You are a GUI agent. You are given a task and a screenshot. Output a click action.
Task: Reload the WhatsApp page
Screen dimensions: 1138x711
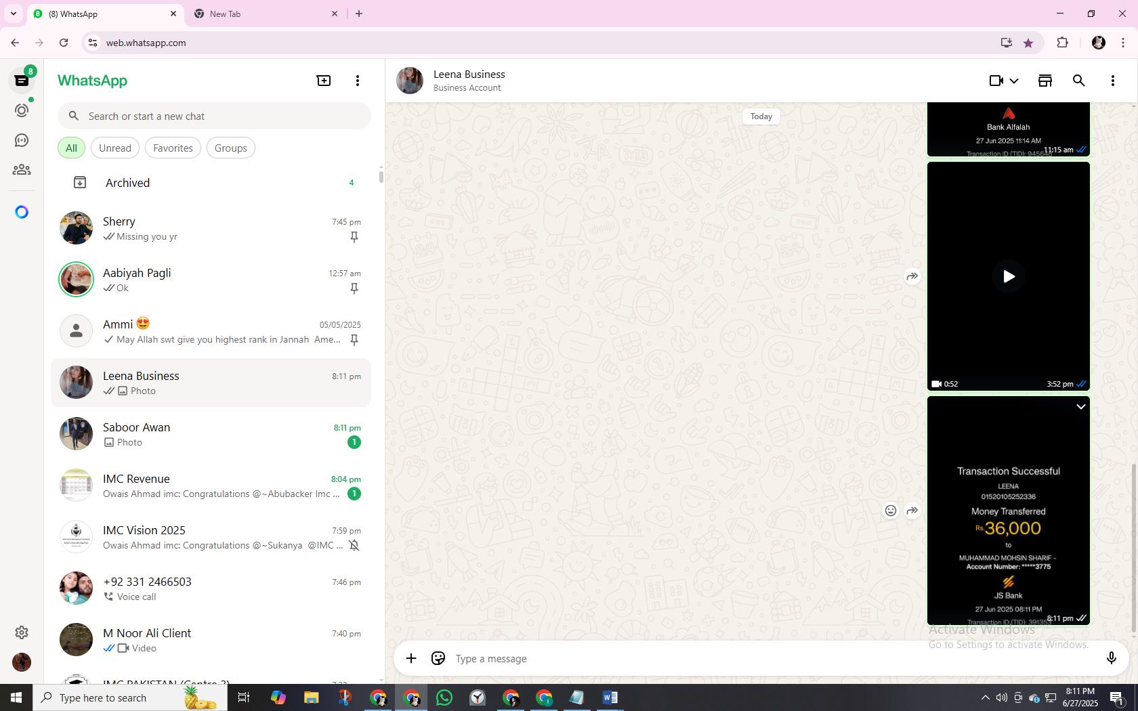64,43
